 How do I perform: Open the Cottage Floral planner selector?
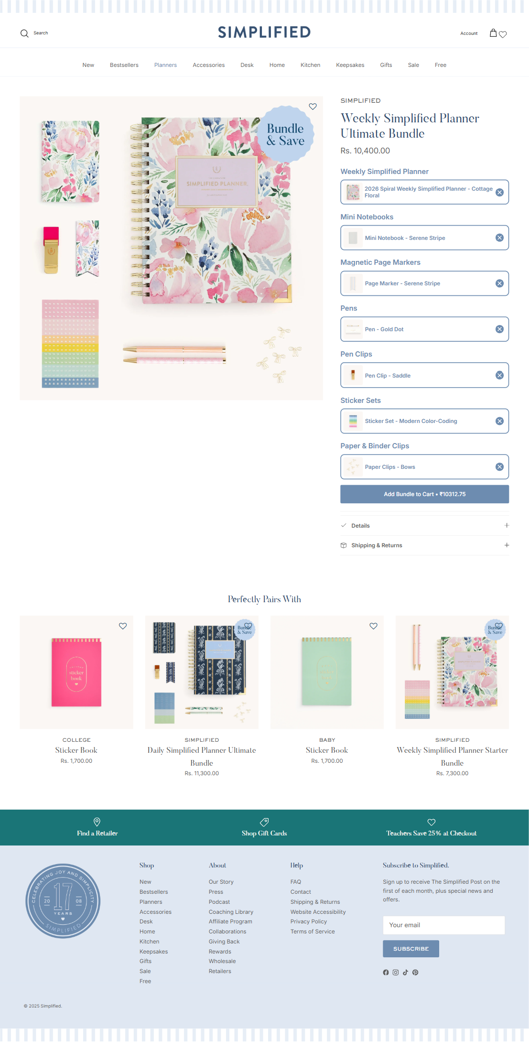coord(424,192)
